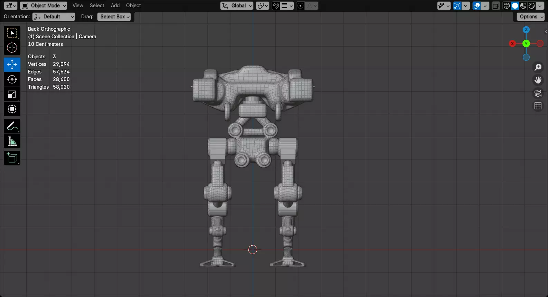The height and width of the screenshot is (297, 548).
Task: Open the Select Box drag dropdown
Action: 114,17
